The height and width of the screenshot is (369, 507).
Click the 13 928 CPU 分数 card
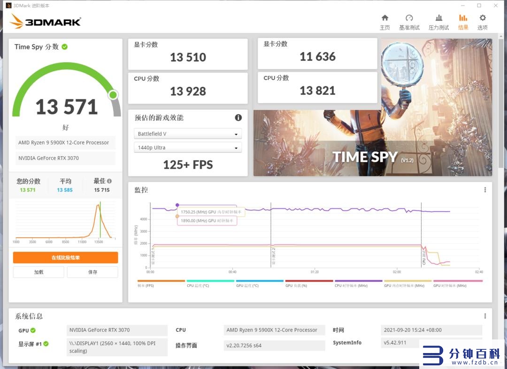click(x=188, y=88)
